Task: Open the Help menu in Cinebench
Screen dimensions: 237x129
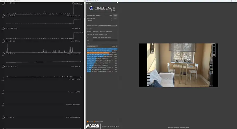Action: point(90,3)
